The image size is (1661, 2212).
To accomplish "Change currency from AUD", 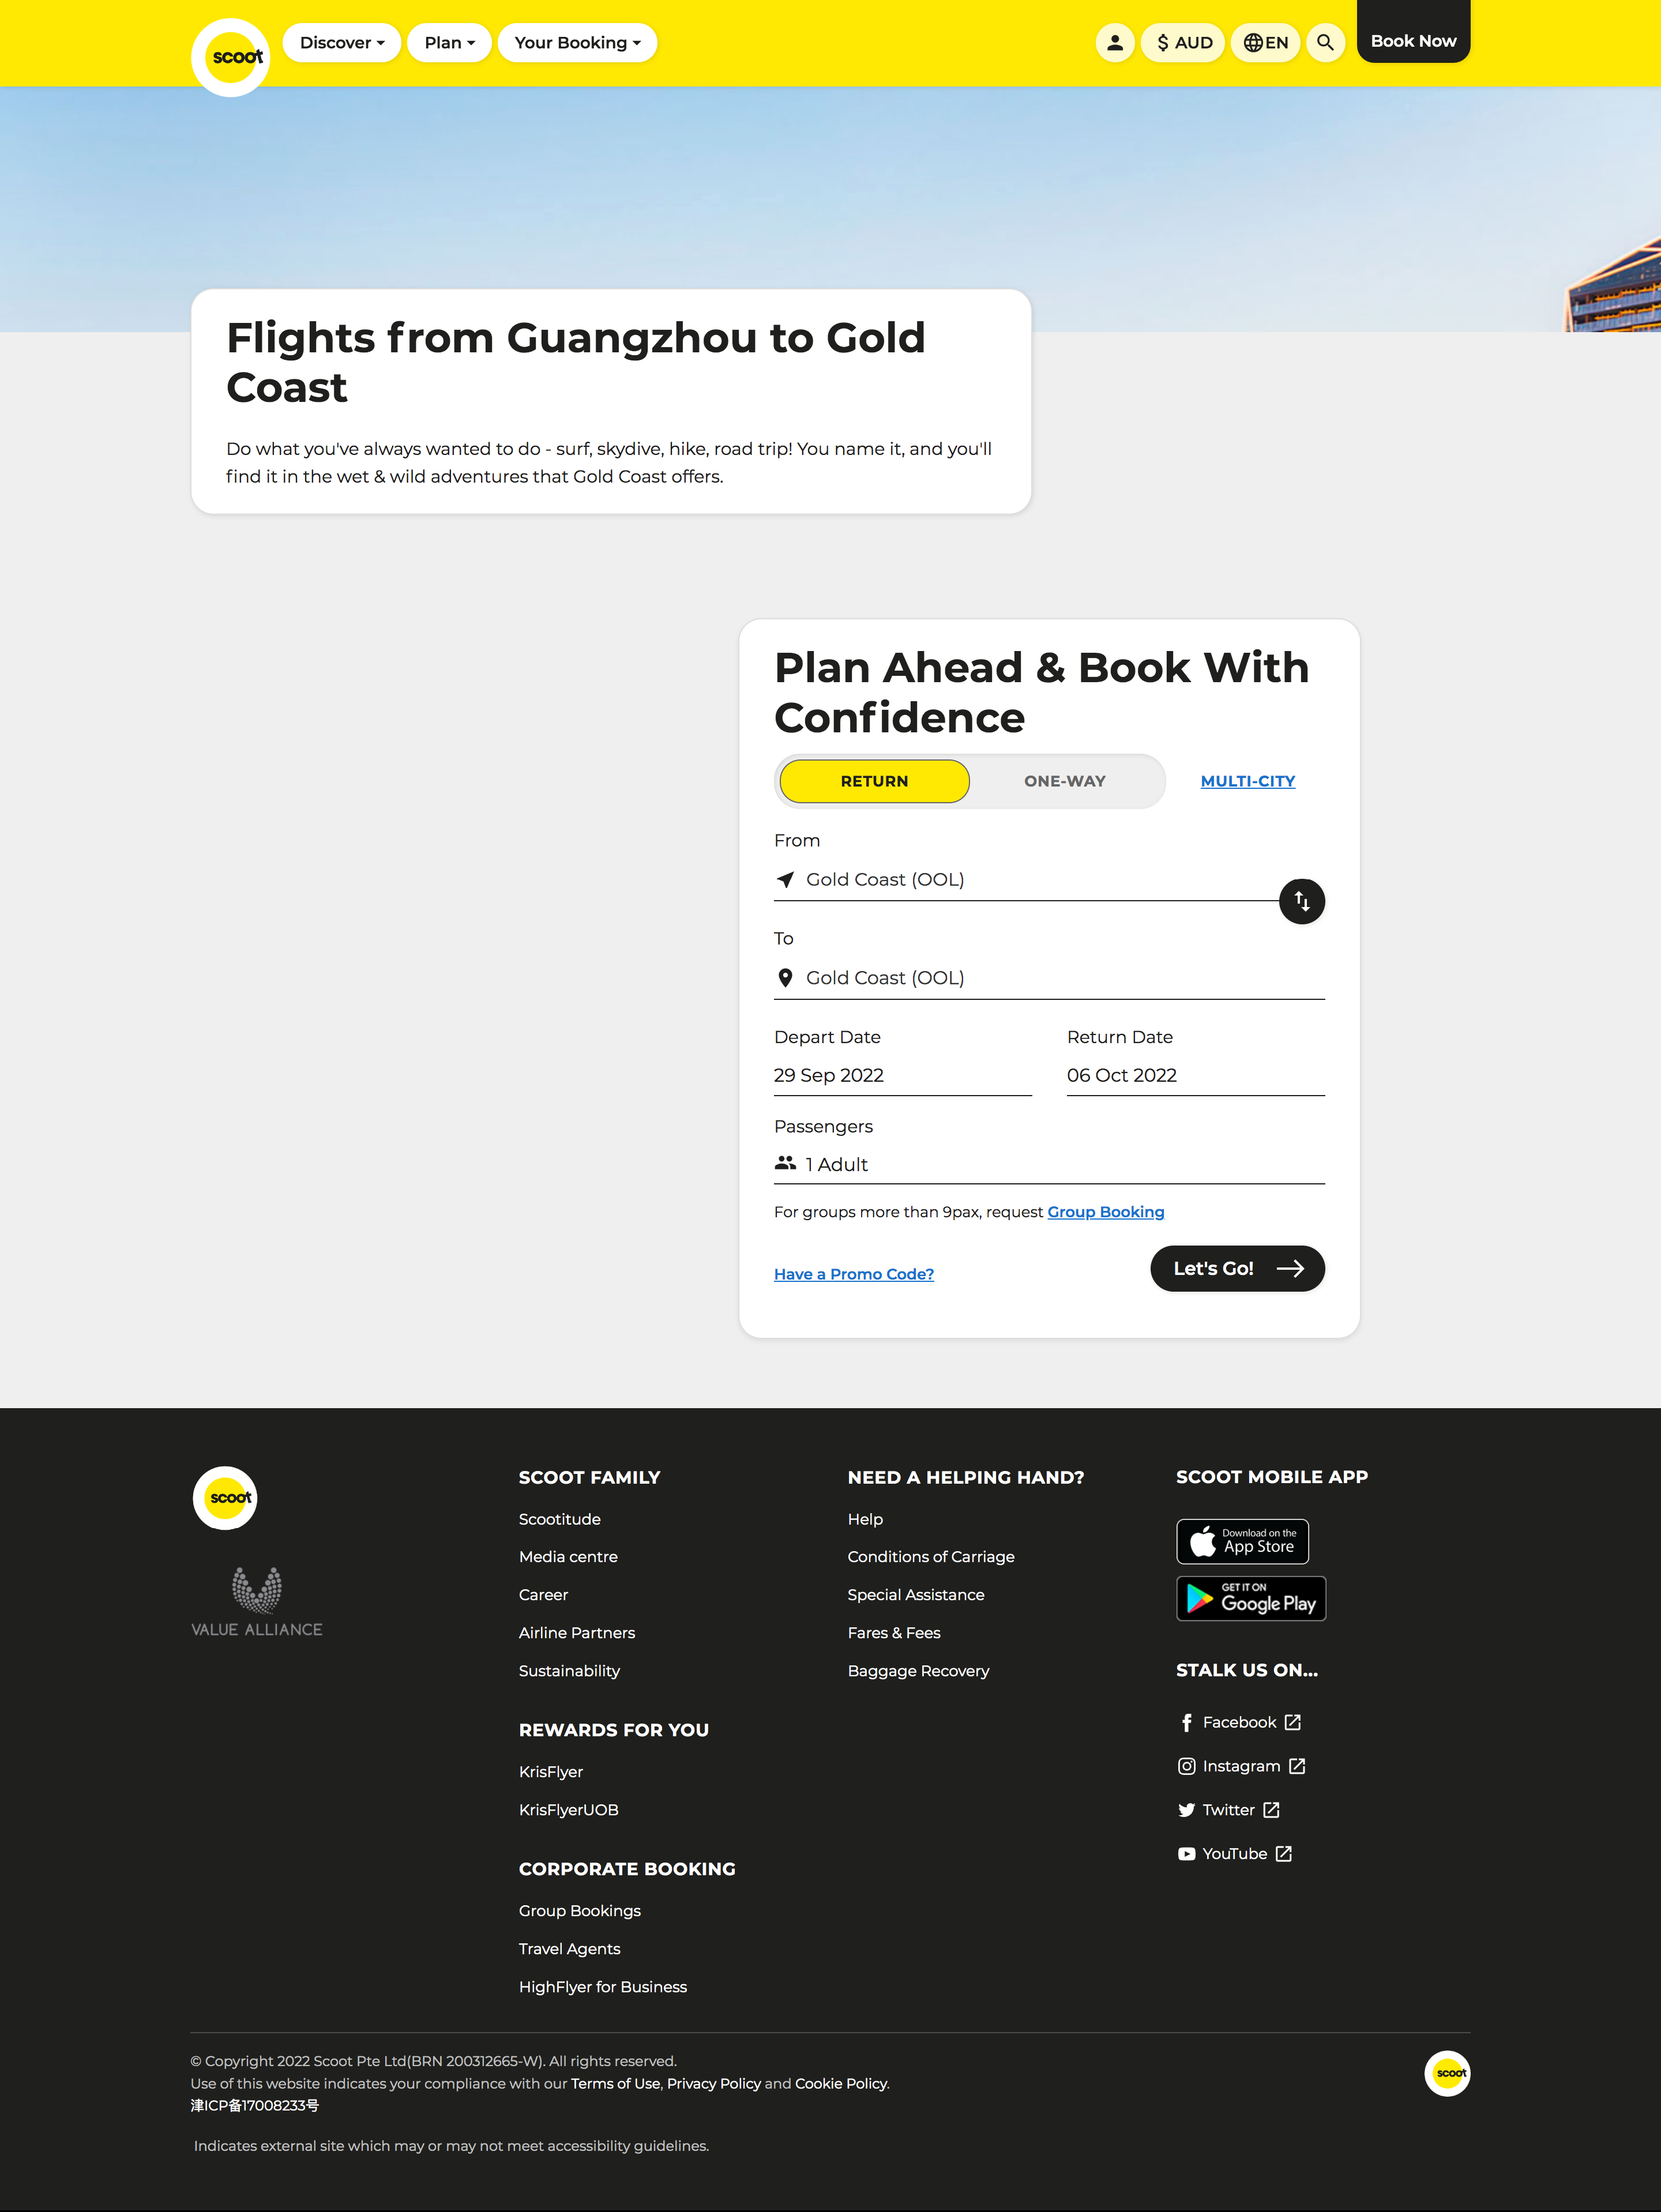I will (1183, 43).
